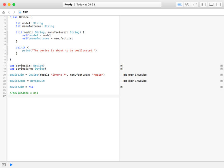The image size is (224, 168).
Task: Open the related items grid menu
Action: (x=3, y=12)
